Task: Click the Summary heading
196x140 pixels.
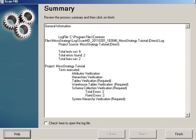Action: coord(59,8)
